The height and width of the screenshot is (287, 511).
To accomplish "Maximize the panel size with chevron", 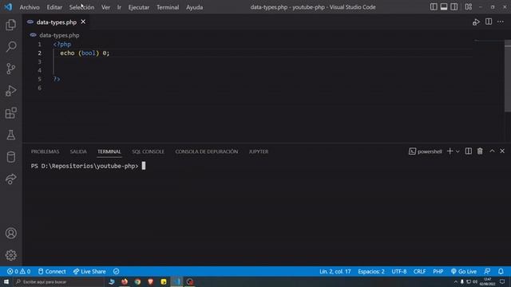I will 492,151.
